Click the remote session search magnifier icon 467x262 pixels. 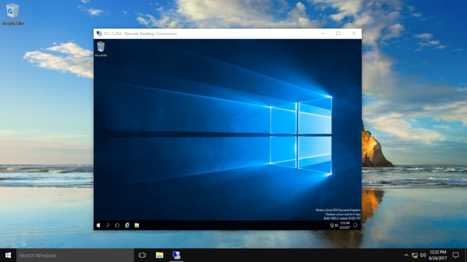click(108, 226)
